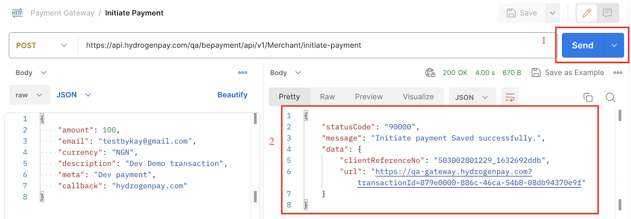Viewport: 631px width, 219px height.
Task: Click the "90000" statusCode value
Action: 400,127
